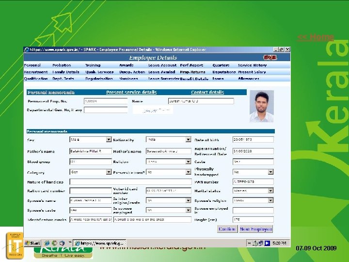Switch to Present service details tab

pyautogui.click(x=131, y=92)
